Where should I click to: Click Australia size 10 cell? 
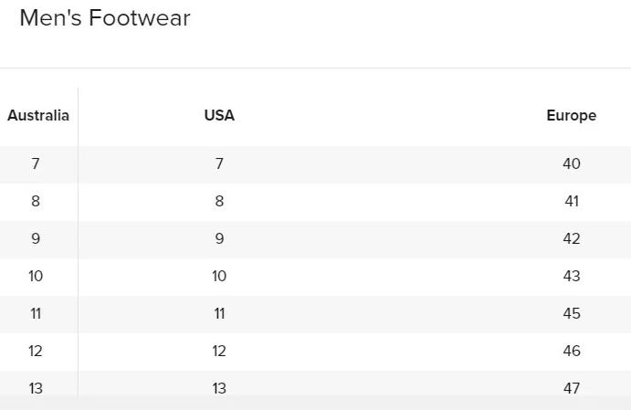[36, 277]
